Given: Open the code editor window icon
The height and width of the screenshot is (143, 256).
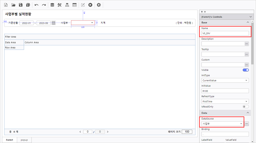Looking at the screenshot, I should tap(74, 5).
